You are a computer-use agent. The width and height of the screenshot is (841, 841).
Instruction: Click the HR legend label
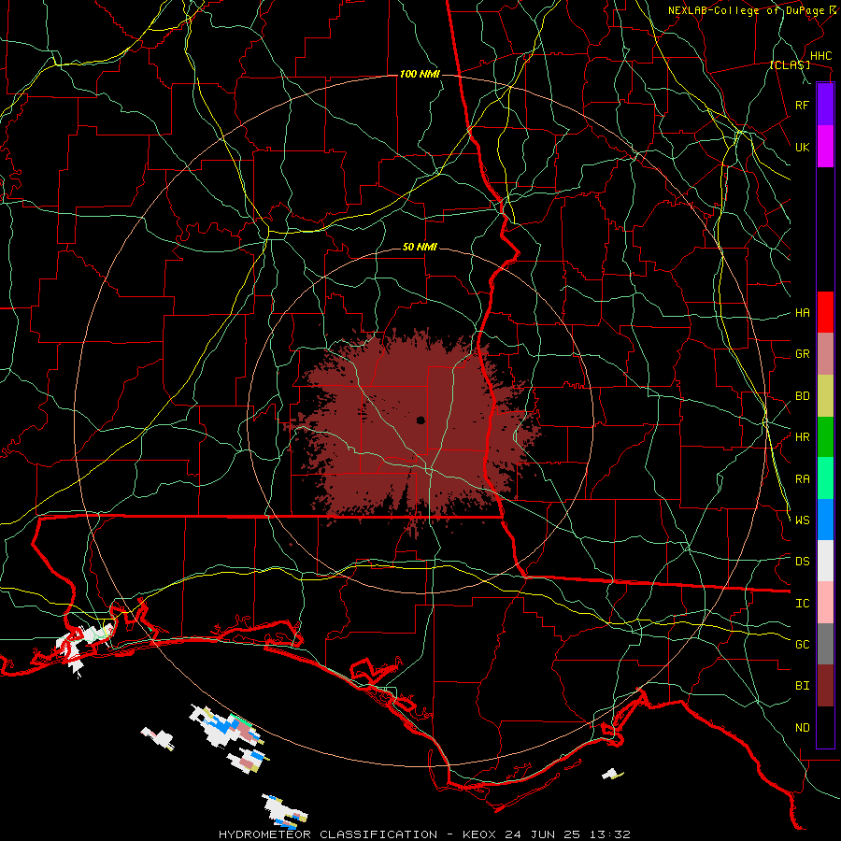click(x=802, y=437)
